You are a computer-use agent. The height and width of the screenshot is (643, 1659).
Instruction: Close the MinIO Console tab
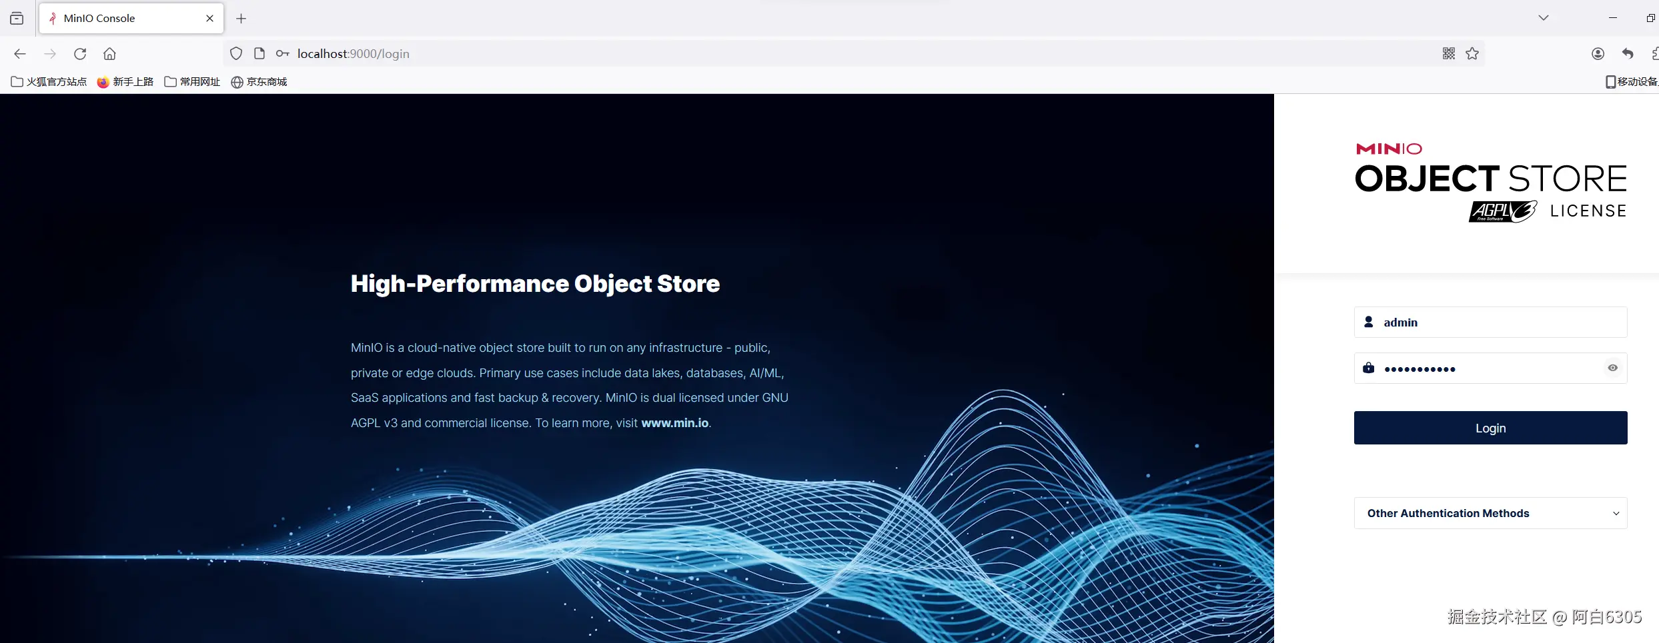pyautogui.click(x=210, y=19)
